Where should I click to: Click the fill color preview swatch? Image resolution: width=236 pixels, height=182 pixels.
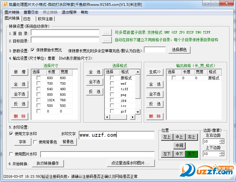click(x=155, y=50)
